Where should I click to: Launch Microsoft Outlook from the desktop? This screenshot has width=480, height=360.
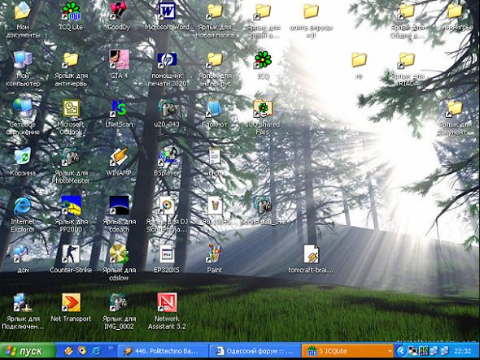(x=71, y=108)
